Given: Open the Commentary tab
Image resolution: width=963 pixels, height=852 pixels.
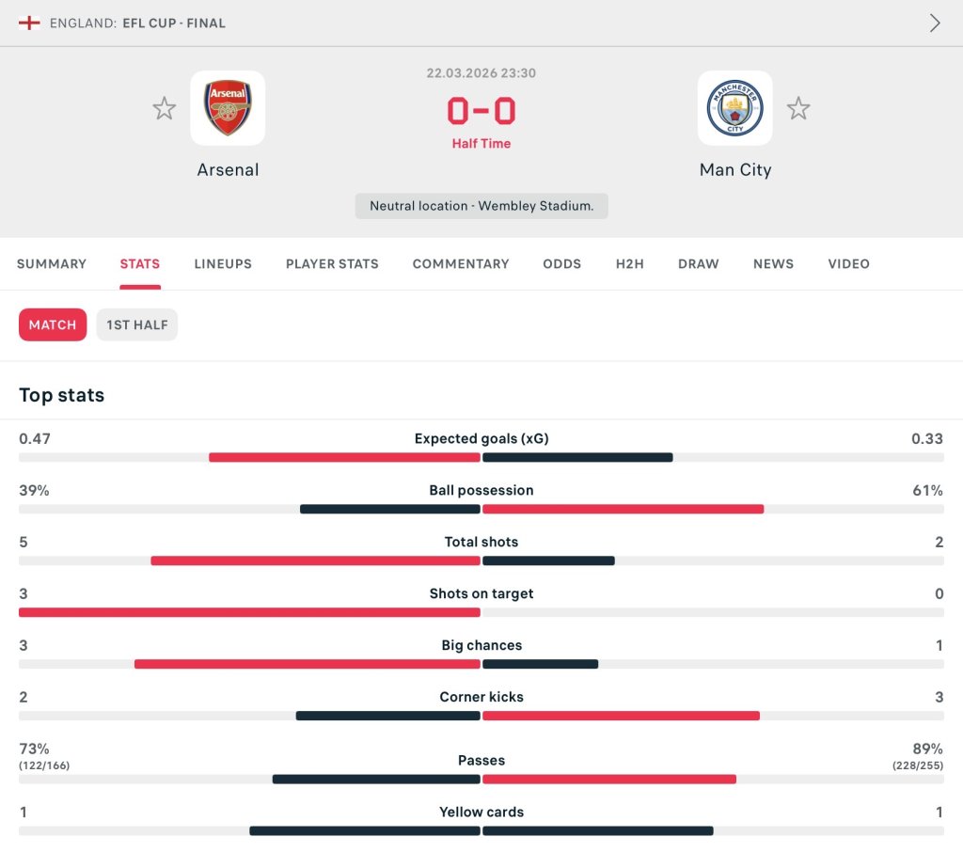Looking at the screenshot, I should 461,263.
